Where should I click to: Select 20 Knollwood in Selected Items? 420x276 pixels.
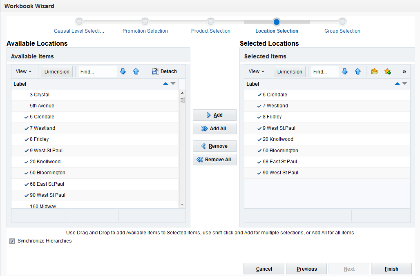[327, 139]
